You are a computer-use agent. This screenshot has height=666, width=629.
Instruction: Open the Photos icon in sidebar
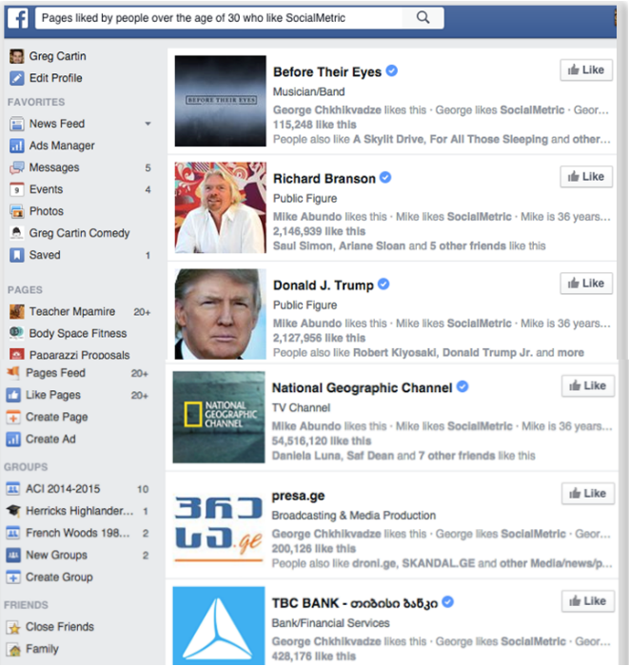click(16, 211)
